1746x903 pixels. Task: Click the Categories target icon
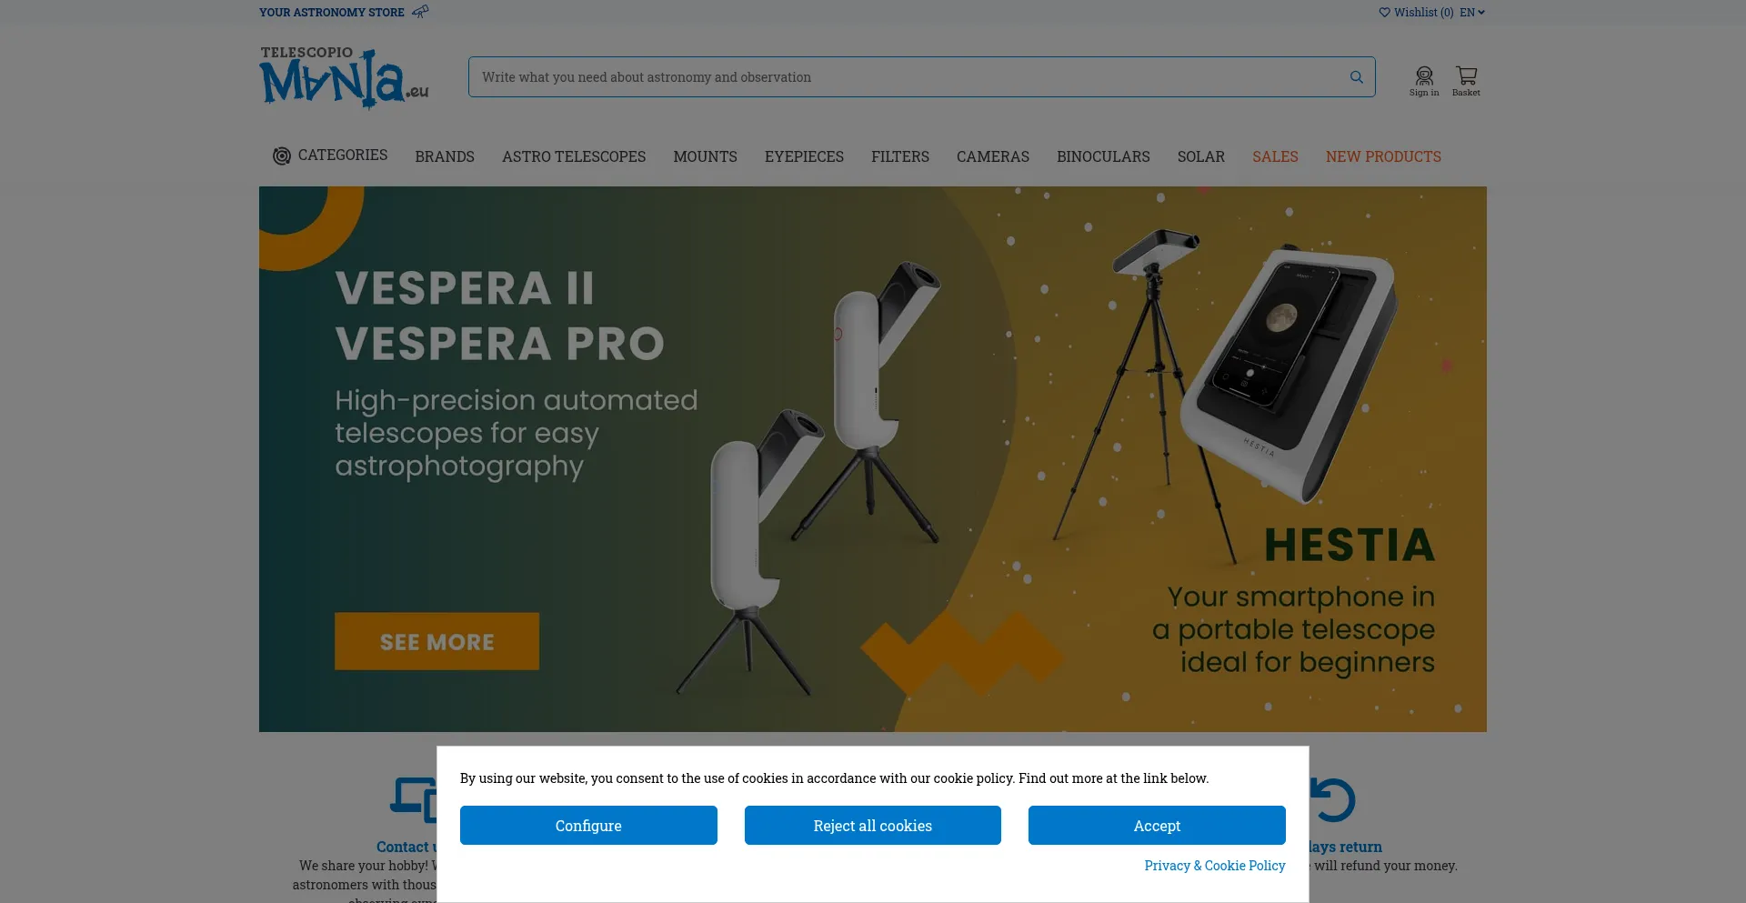coord(282,156)
